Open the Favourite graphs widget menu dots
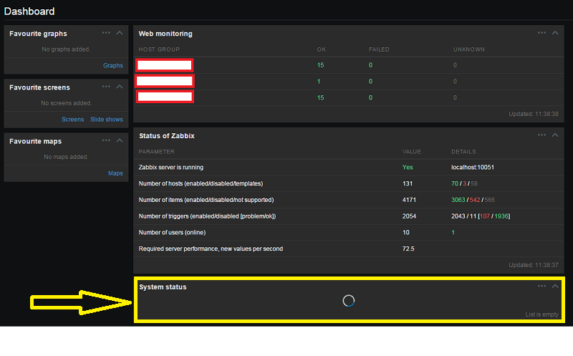Image resolution: width=573 pixels, height=356 pixels. 106,32
